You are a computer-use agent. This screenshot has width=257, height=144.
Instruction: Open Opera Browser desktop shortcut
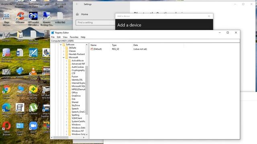tap(6, 129)
